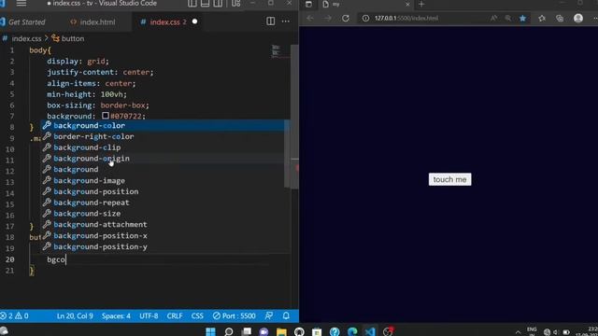Viewport: 598px width, 336px height.
Task: Open Visual Studio Code taskbar icon
Action: click(x=370, y=331)
